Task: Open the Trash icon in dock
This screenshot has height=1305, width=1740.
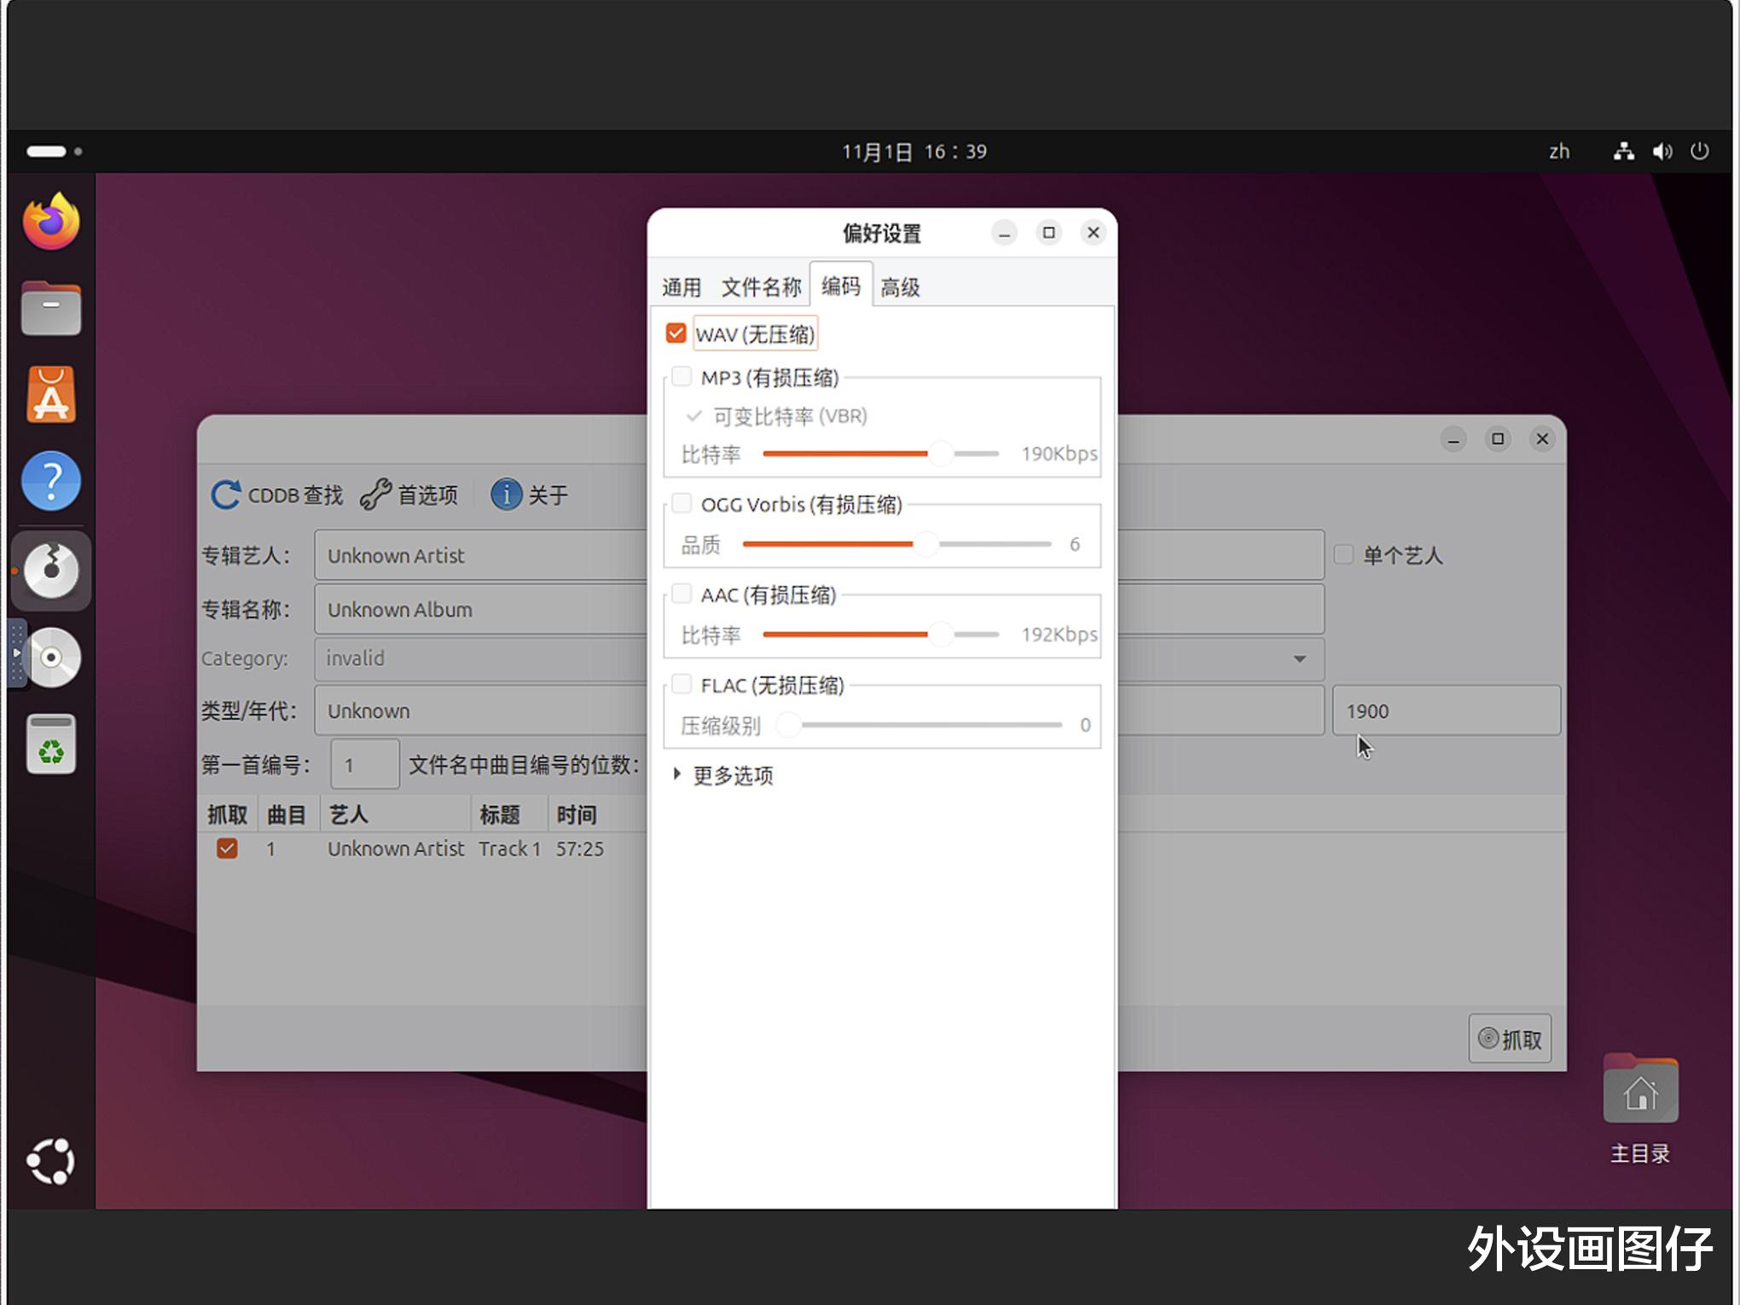Action: 51,745
